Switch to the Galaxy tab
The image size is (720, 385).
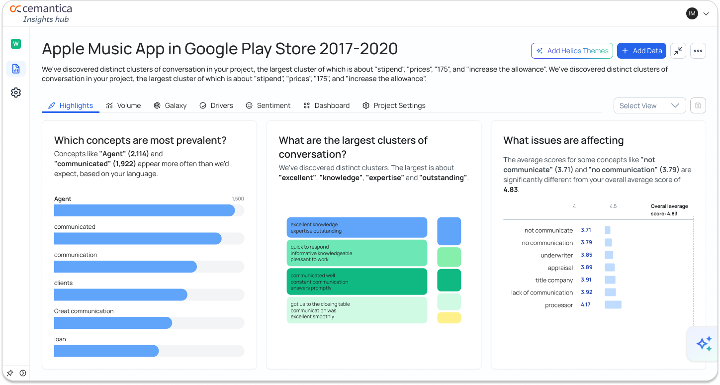tap(170, 105)
